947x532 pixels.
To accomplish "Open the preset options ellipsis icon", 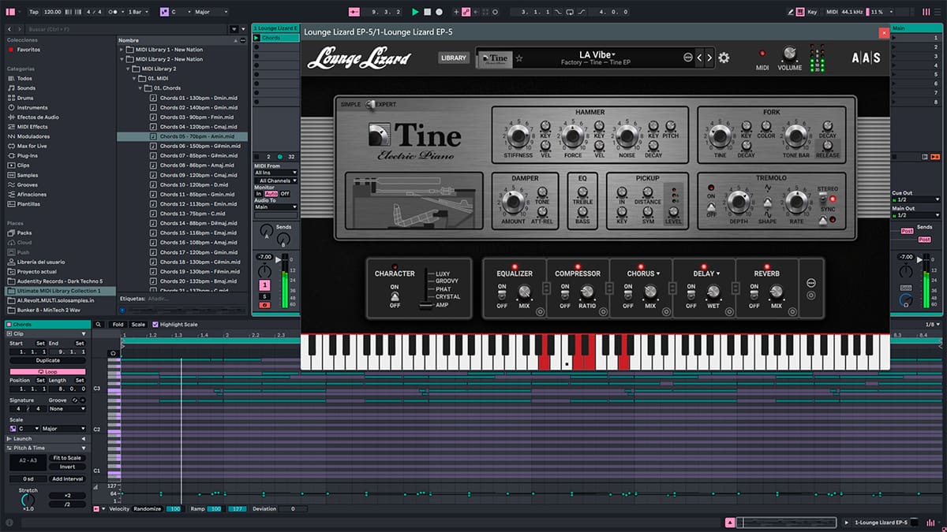I will pyautogui.click(x=687, y=58).
